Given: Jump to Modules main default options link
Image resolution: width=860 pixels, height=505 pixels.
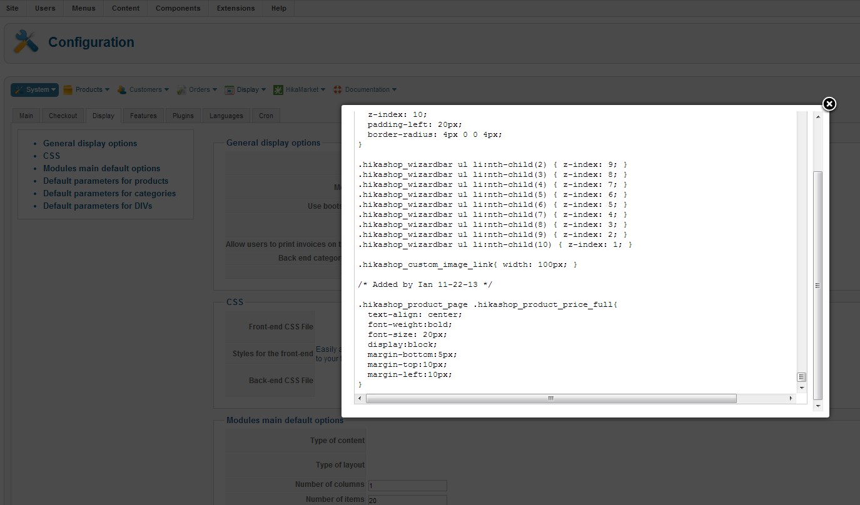Looking at the screenshot, I should 101,168.
